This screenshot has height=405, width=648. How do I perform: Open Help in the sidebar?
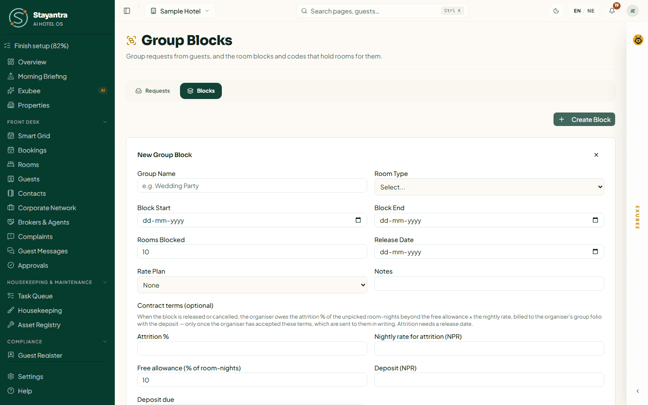click(x=57, y=391)
